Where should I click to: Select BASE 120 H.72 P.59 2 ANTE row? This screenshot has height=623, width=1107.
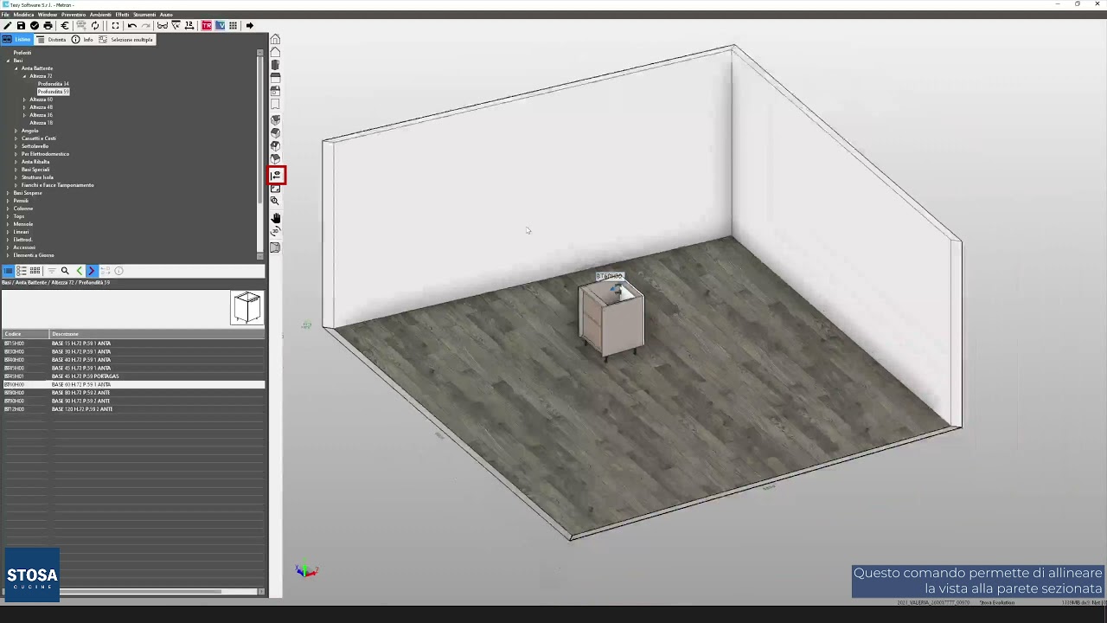click(x=133, y=409)
